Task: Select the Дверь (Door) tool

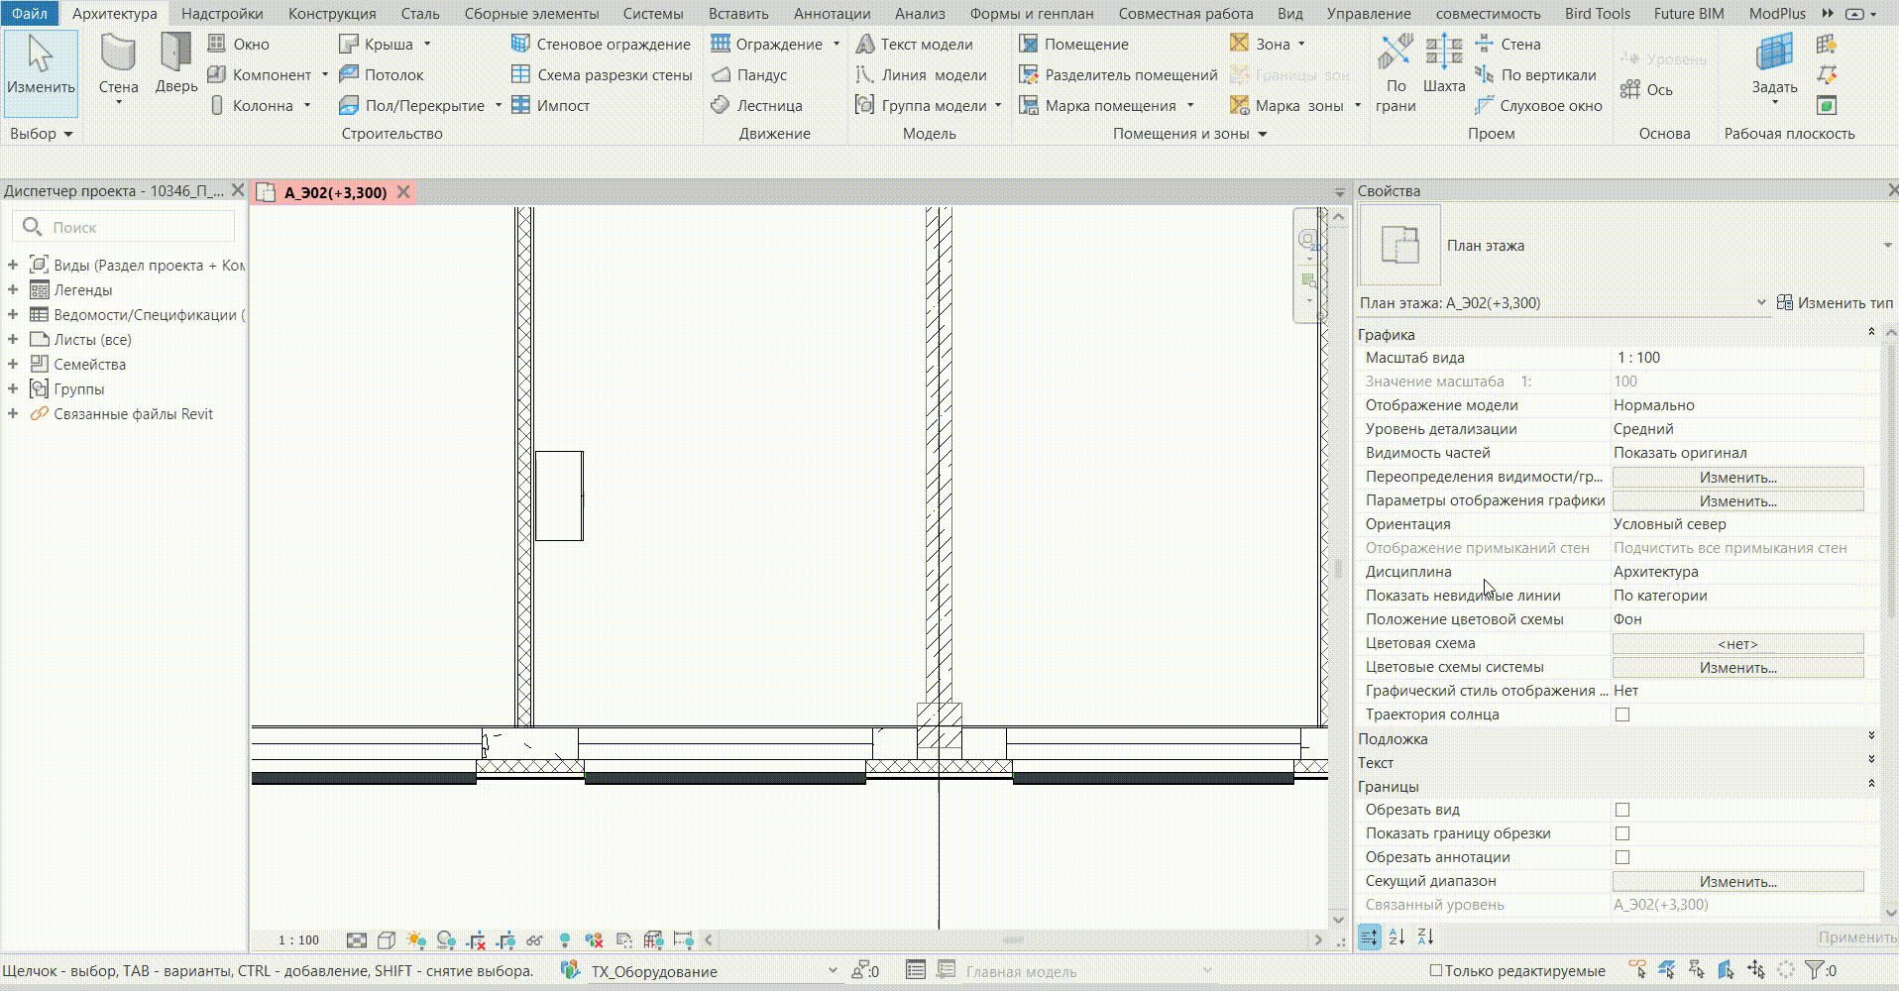Action: tap(175, 65)
